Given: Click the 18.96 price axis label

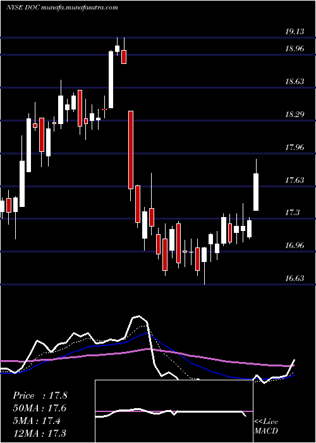Looking at the screenshot, I should click(x=295, y=49).
